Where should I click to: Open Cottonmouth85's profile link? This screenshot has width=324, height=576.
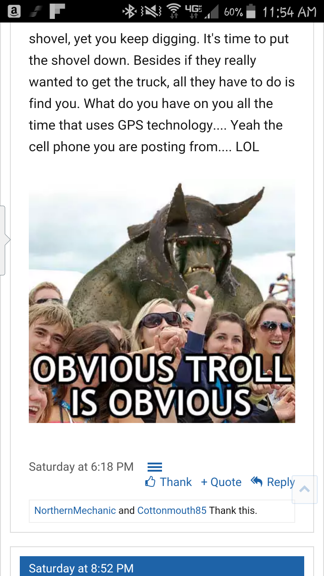(x=172, y=511)
